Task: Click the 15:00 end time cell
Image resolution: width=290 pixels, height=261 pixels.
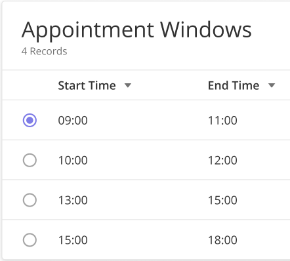Action: point(222,200)
